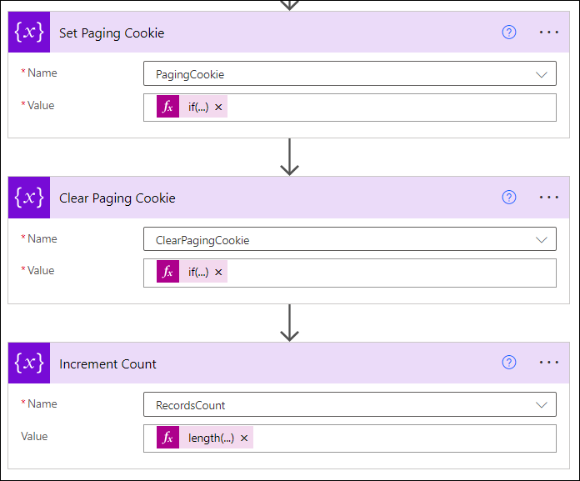Click the variable icon of Increment Count
The height and width of the screenshot is (481, 580).
pos(29,363)
